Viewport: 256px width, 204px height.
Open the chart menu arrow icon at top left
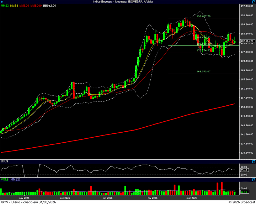(2, 2)
